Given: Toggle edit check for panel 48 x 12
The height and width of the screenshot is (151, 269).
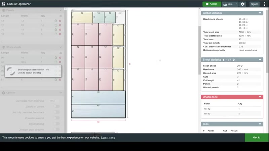Looking at the screenshot, I should (56, 21).
